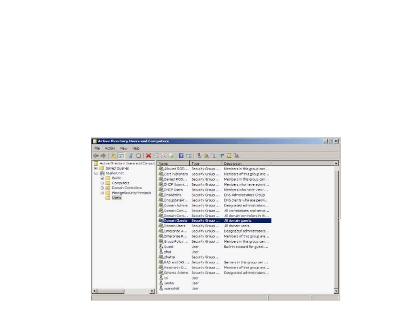Expand the Builtin container
Screen dimensions: 414x320
pyautogui.click(x=102, y=178)
